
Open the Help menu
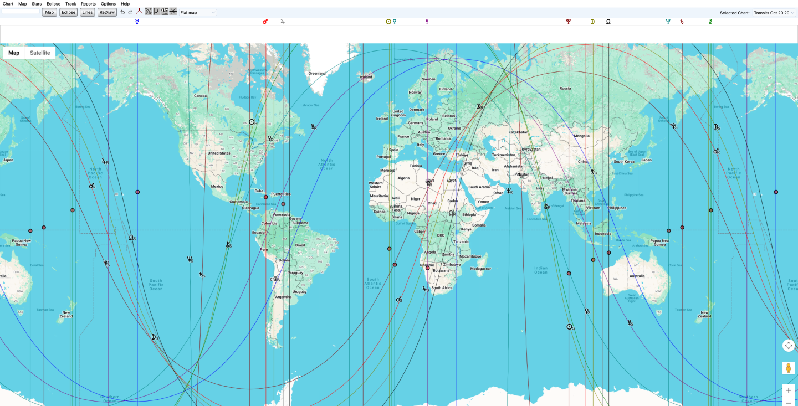coord(125,4)
